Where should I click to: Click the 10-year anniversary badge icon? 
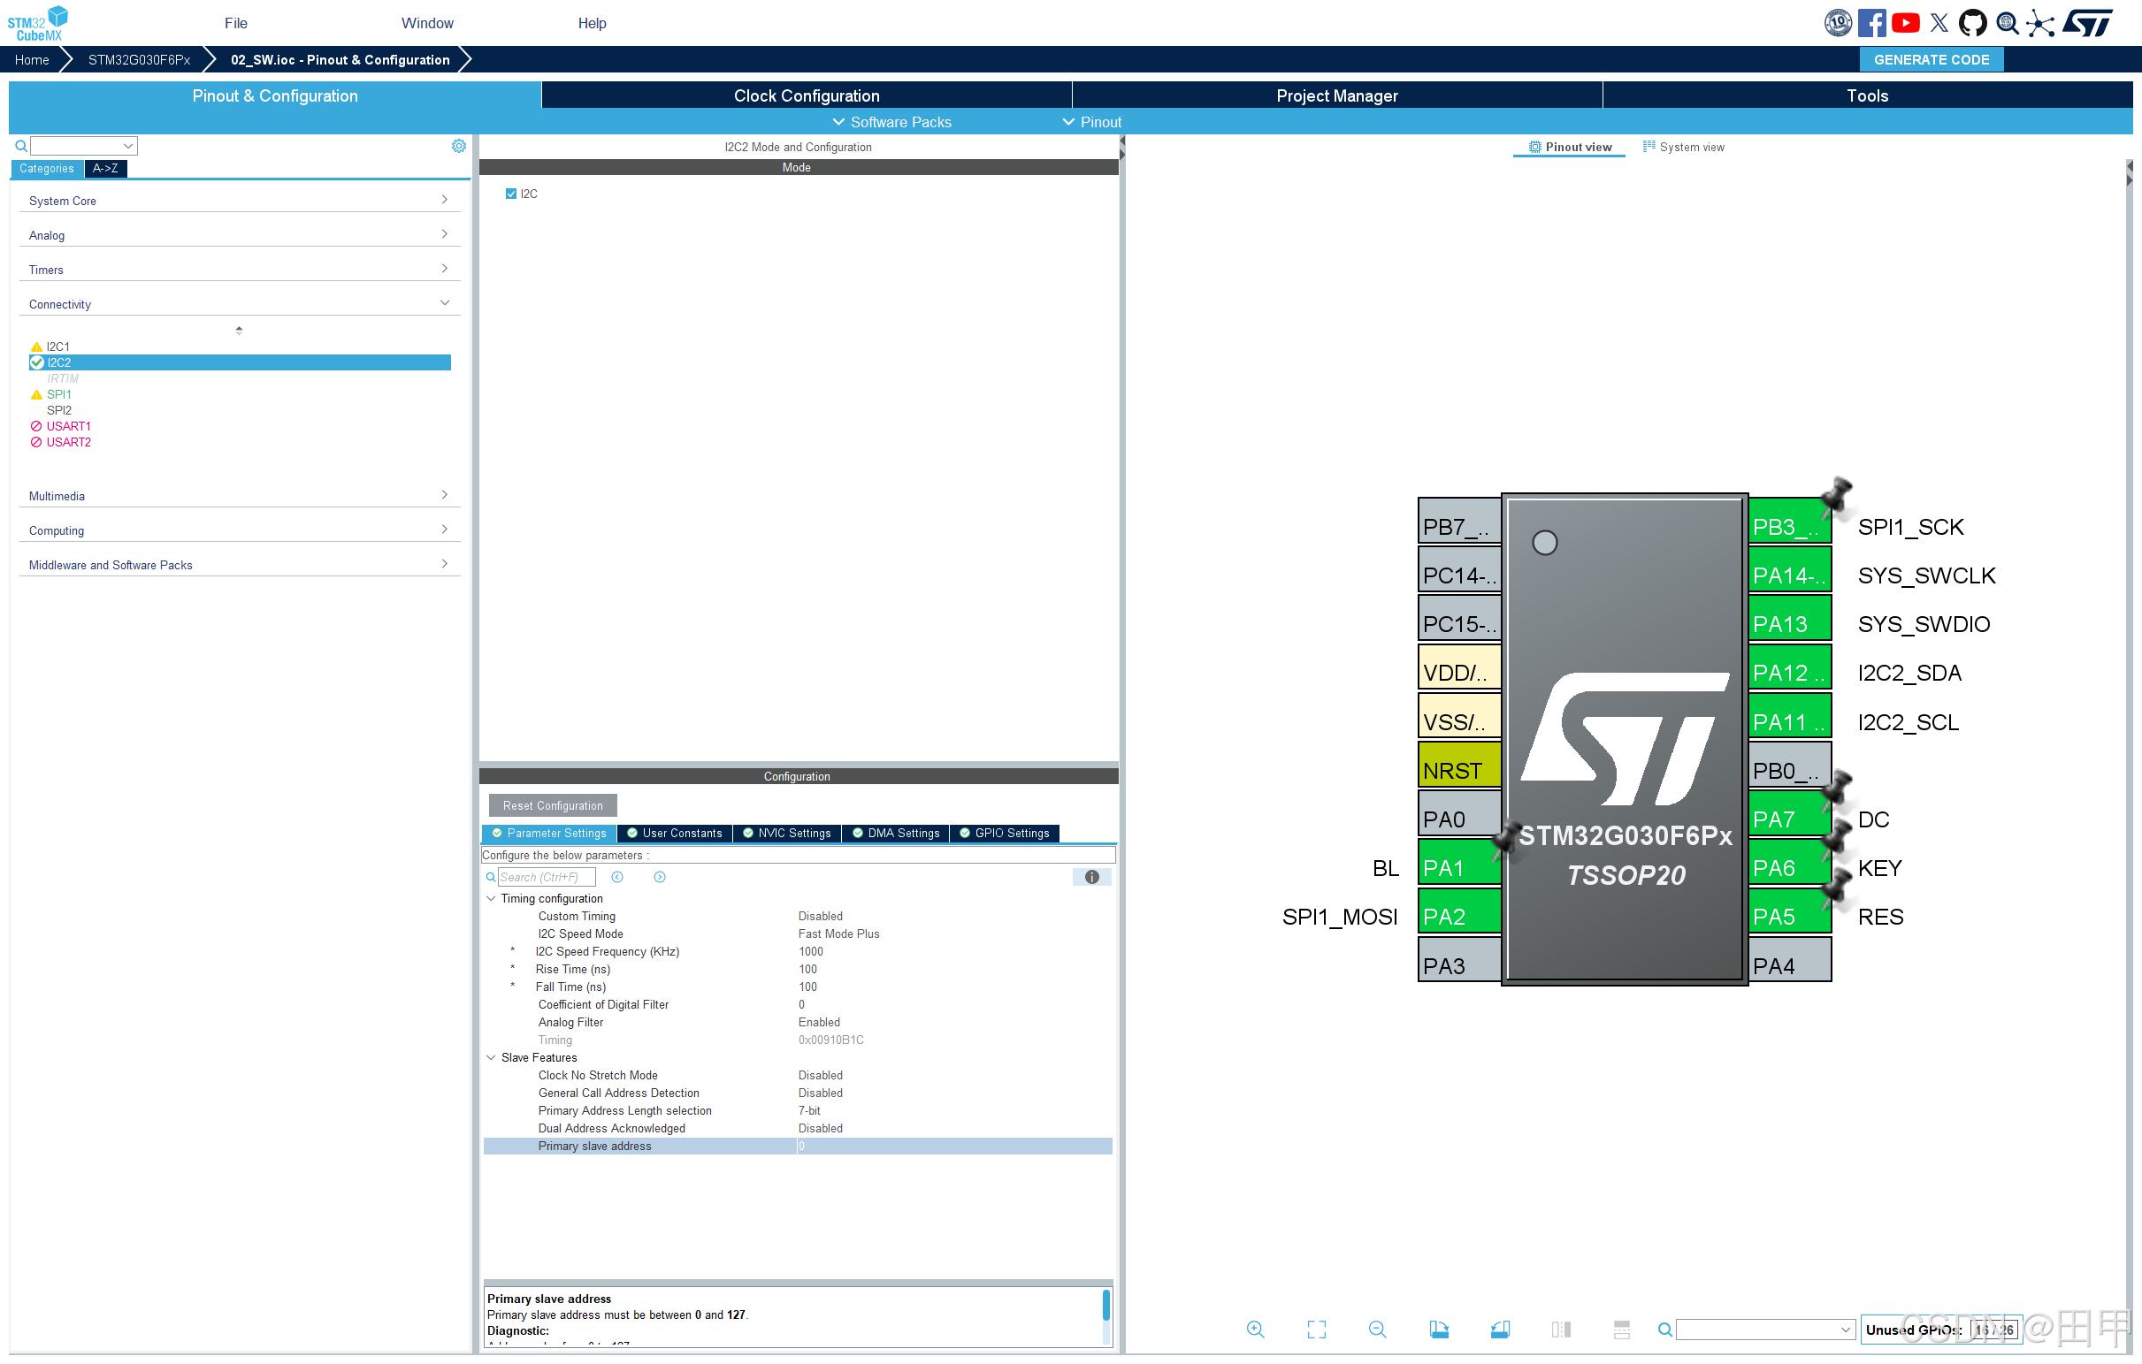(x=1838, y=23)
